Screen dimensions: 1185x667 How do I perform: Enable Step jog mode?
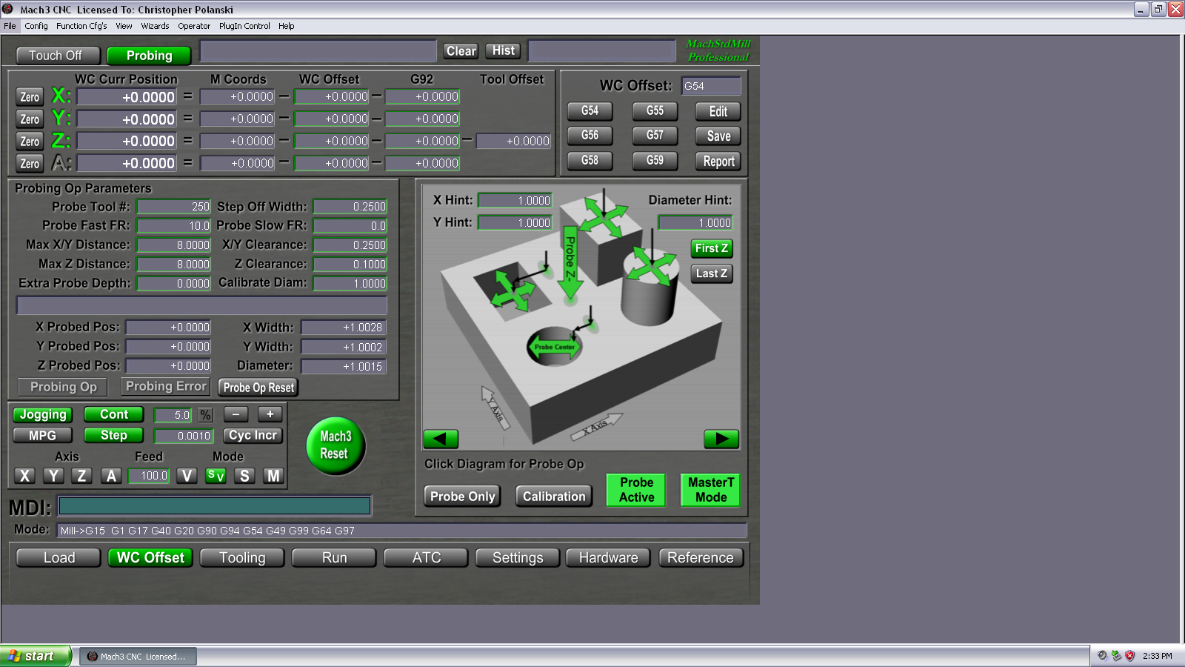[x=114, y=436]
